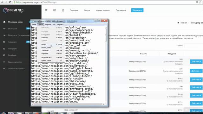This screenshot has width=203, height=114.
Task: Sort table by Статус column header
Action: (143, 54)
